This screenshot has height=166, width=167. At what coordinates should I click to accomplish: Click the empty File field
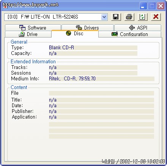point(101,93)
